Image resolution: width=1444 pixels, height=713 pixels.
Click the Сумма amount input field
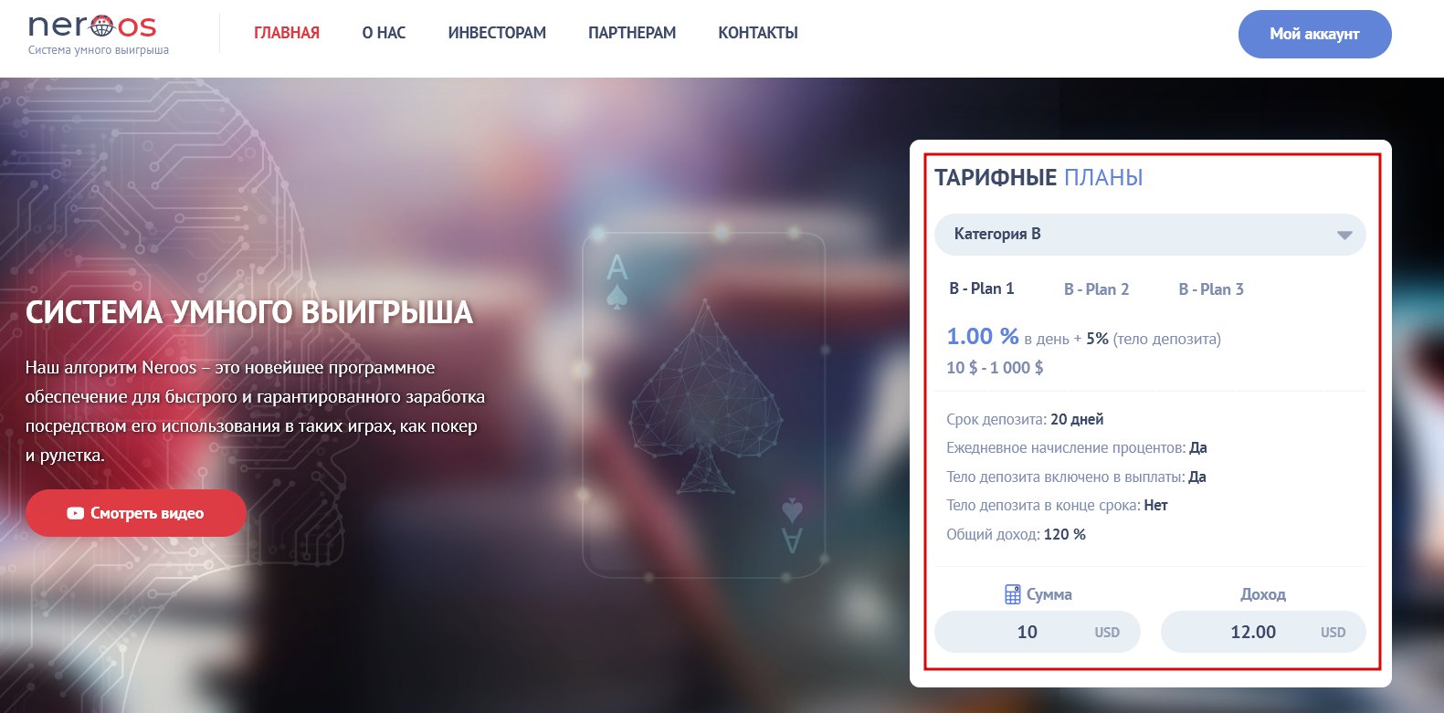(1038, 632)
